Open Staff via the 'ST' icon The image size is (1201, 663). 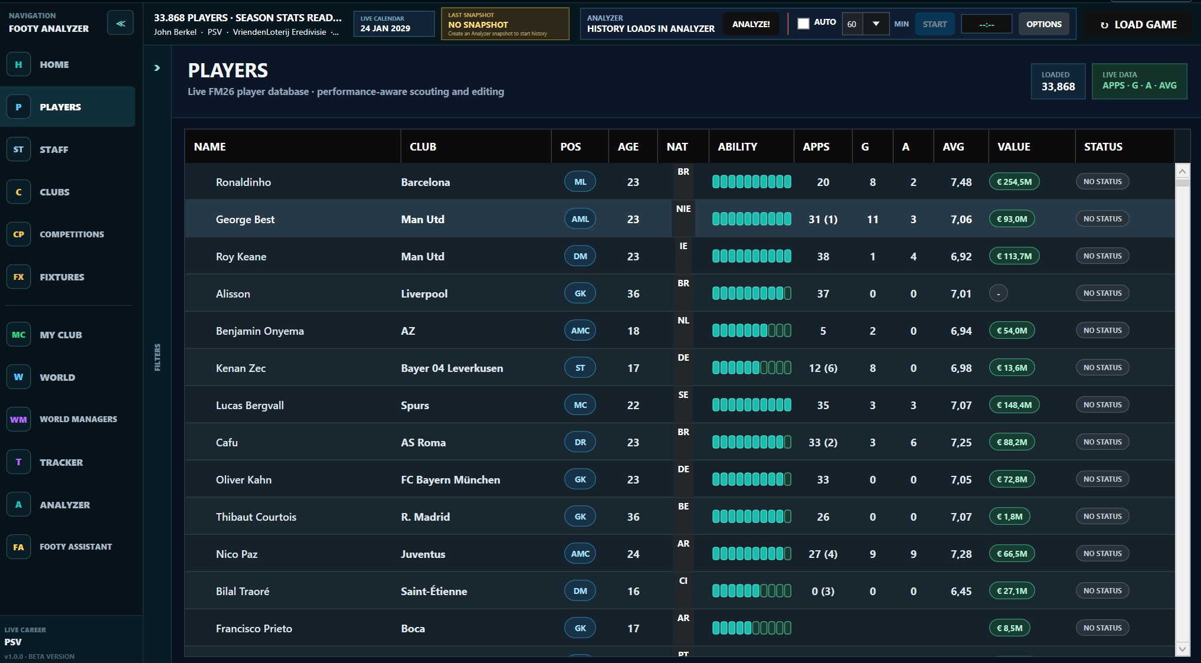coord(18,149)
